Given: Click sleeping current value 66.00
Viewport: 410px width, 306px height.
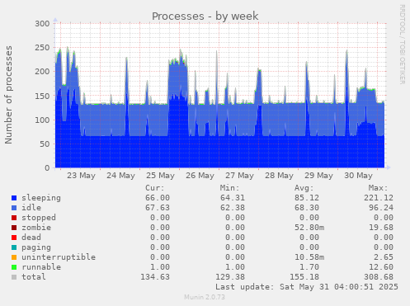Looking at the screenshot, I should pyautogui.click(x=158, y=198).
